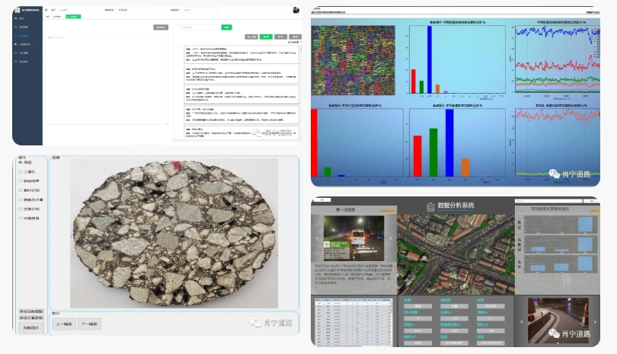Screen dimensions: 617x354
Task: Select the 原图 radio option
Action: click(x=21, y=162)
